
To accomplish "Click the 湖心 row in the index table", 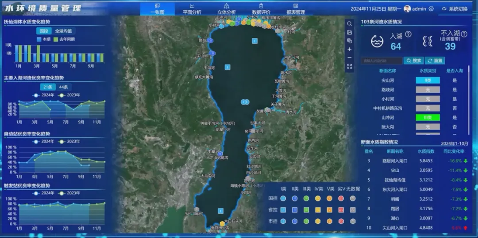I will tap(395, 218).
